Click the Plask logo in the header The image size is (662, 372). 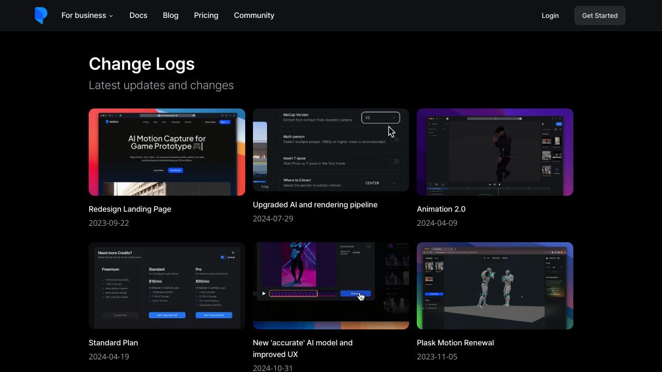tap(41, 15)
